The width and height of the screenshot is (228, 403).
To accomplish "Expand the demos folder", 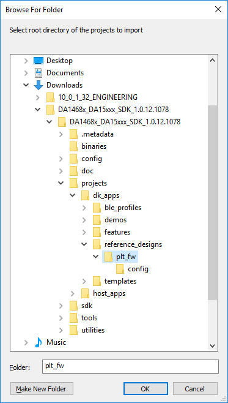I will pos(84,220).
